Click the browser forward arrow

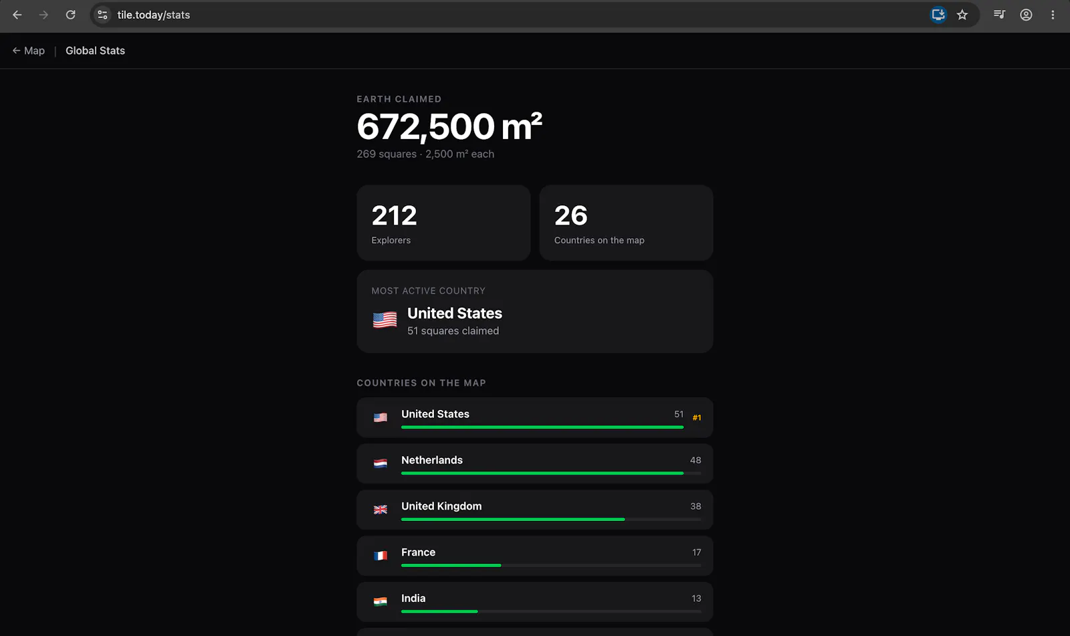(43, 15)
